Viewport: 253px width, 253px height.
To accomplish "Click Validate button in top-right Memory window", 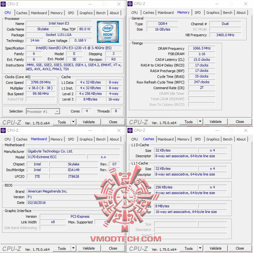I will click(216, 122).
